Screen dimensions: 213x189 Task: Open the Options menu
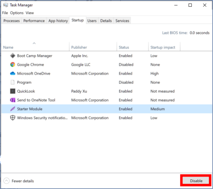coord(17,13)
